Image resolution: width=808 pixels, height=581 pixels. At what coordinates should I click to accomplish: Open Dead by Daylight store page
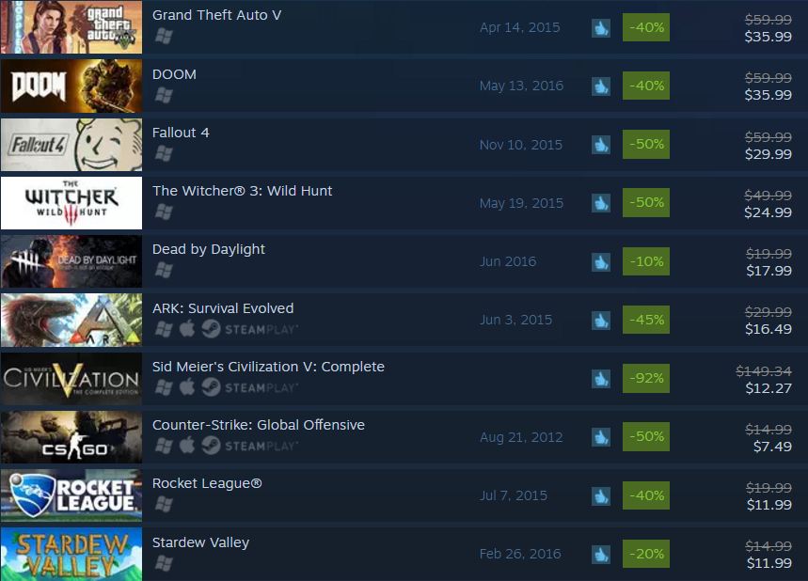tap(209, 249)
